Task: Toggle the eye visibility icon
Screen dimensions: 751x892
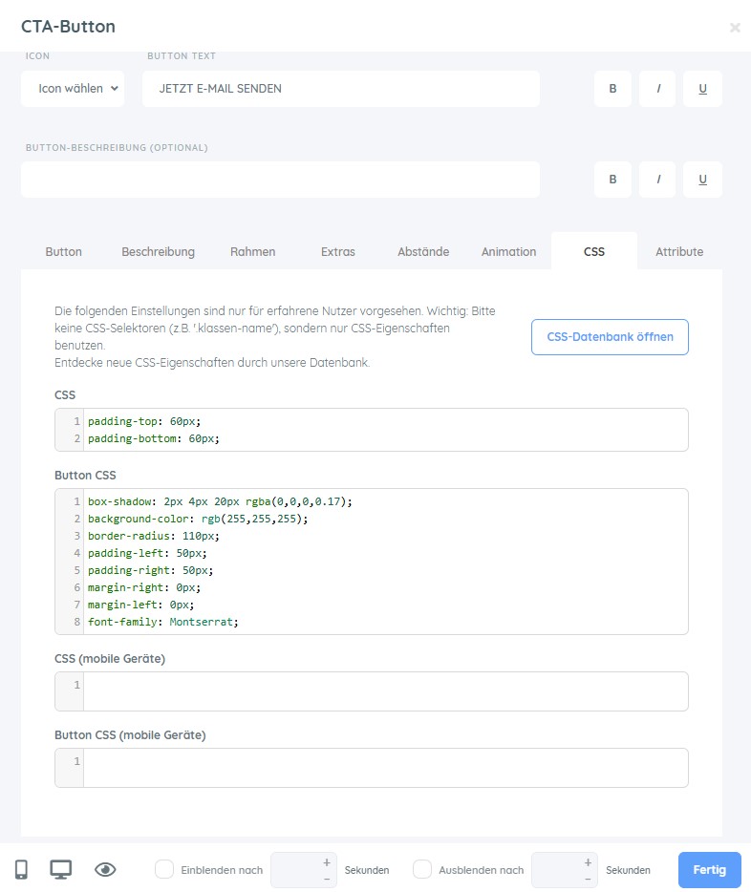Action: coord(105,869)
